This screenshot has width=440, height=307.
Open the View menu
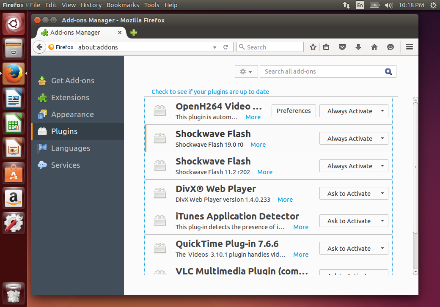(x=69, y=5)
